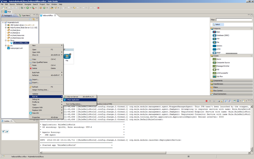Terminate the console with red stop icon
Screen dimensions: 254x159
click(x=207, y=101)
